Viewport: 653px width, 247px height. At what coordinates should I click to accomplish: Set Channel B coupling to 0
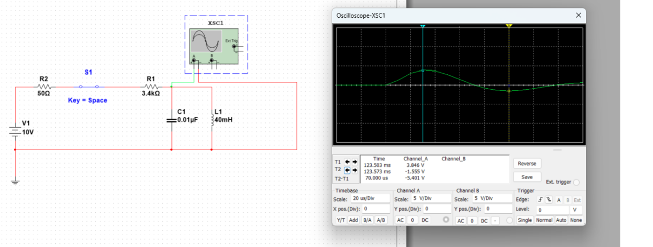pos(472,220)
